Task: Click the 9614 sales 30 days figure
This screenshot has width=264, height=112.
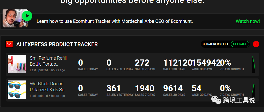Action: pyautogui.click(x=173, y=88)
